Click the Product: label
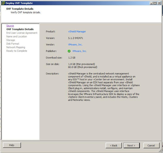Image resolution: width=163 pixels, height=153 pixels. [x=50, y=32]
